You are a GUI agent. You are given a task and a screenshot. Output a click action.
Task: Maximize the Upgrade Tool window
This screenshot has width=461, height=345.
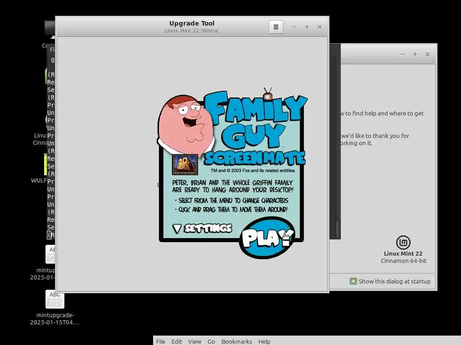[x=307, y=27]
